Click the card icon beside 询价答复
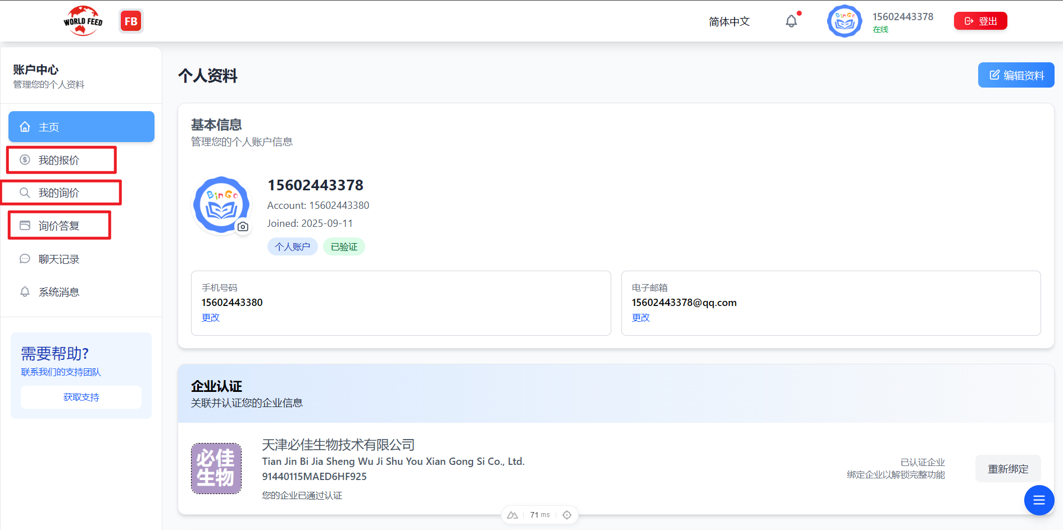1063x530 pixels. 25,225
